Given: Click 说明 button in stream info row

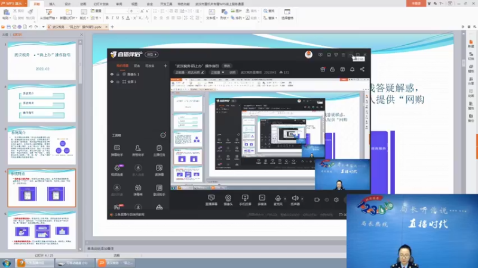Looking at the screenshot, I should tap(232, 72).
